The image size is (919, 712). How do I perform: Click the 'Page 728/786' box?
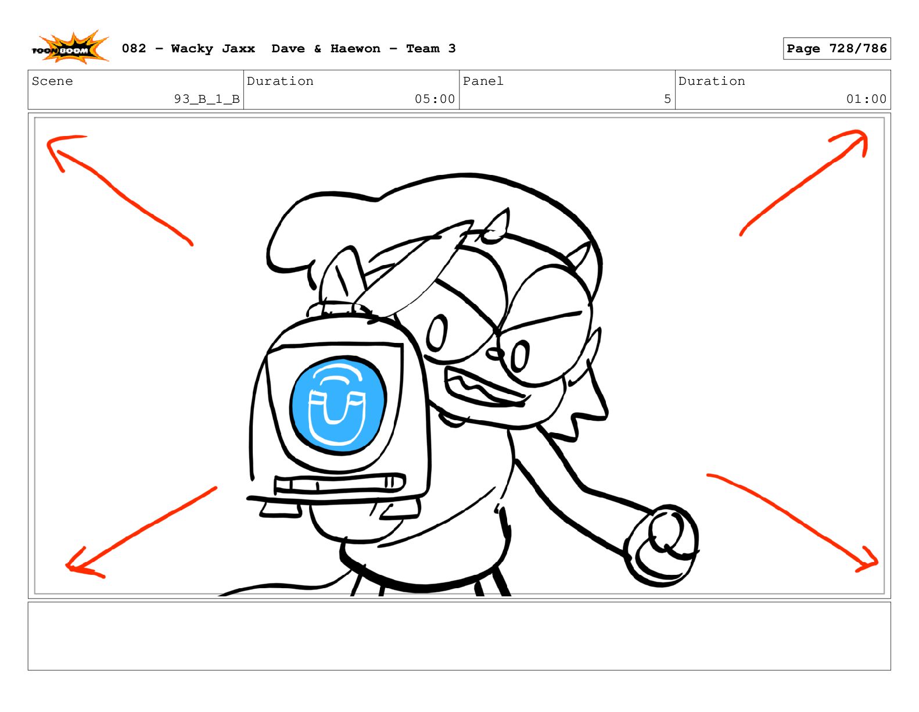click(x=837, y=49)
